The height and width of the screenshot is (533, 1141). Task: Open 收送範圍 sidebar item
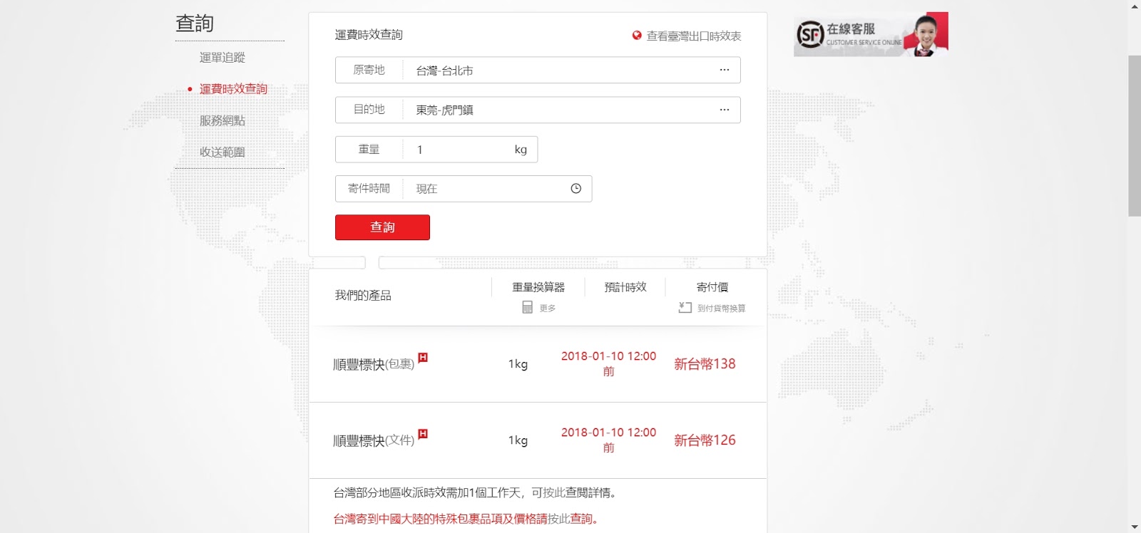click(222, 152)
